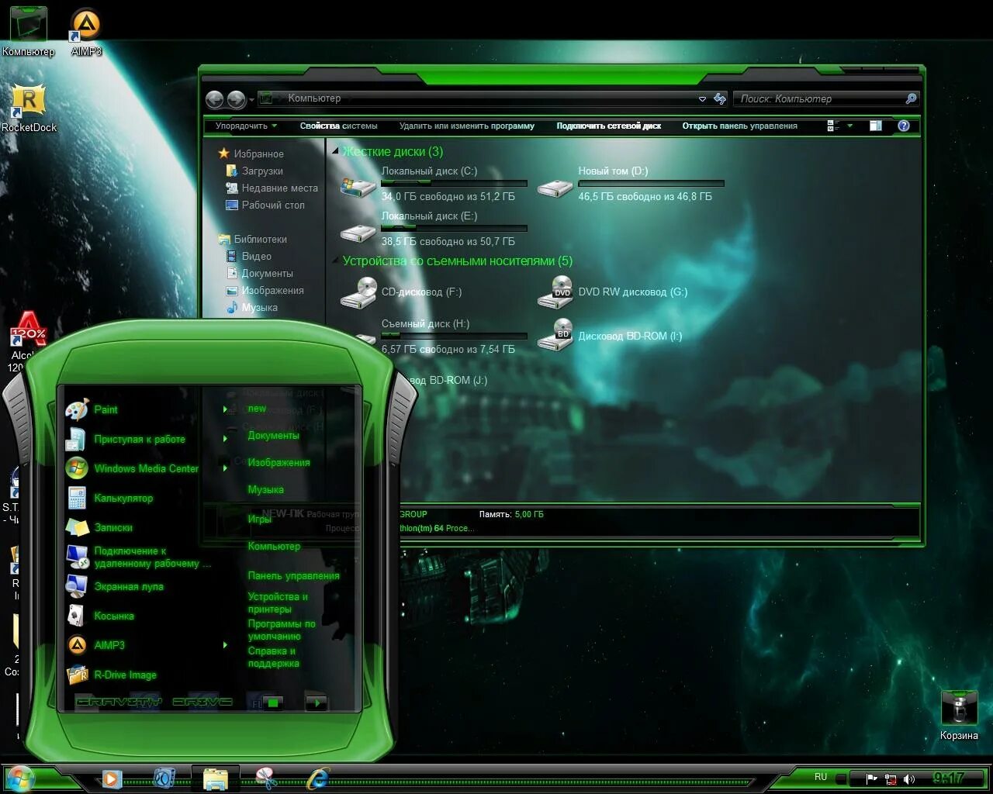This screenshot has height=794, width=993.
Task: Click the Explorer Forward navigation button
Action: [236, 99]
